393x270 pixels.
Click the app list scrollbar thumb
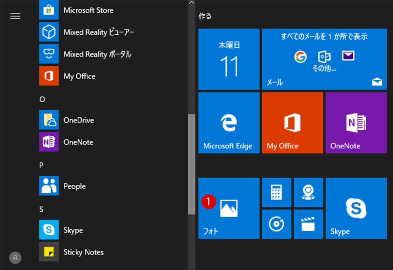192,164
